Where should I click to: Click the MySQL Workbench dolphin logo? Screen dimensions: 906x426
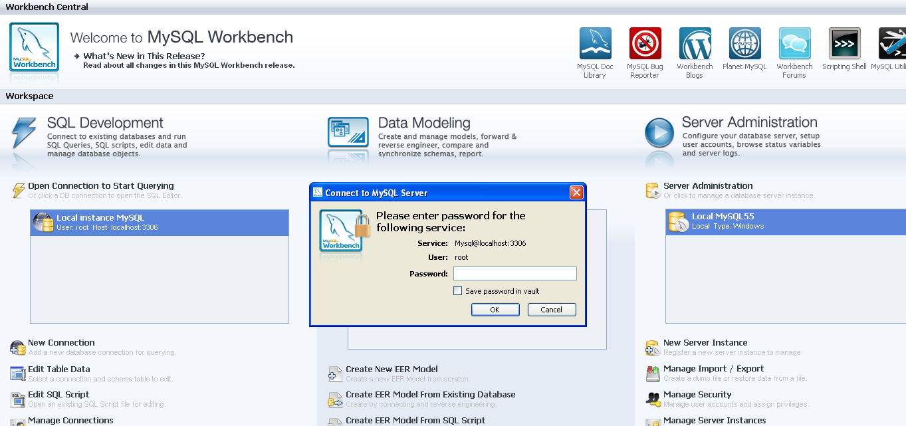[34, 47]
